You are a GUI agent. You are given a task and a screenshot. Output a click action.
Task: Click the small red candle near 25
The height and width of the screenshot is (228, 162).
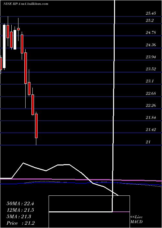(x=18, y=29)
